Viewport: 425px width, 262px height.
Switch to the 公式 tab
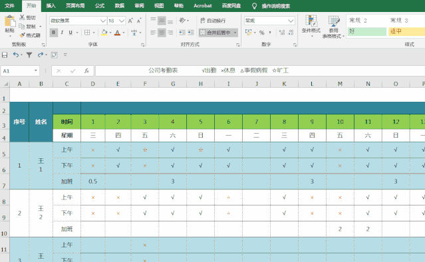[x=100, y=6]
